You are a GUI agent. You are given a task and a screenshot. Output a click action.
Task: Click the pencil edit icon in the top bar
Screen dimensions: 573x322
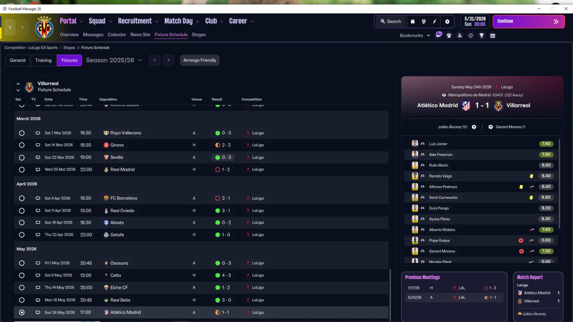(434, 21)
